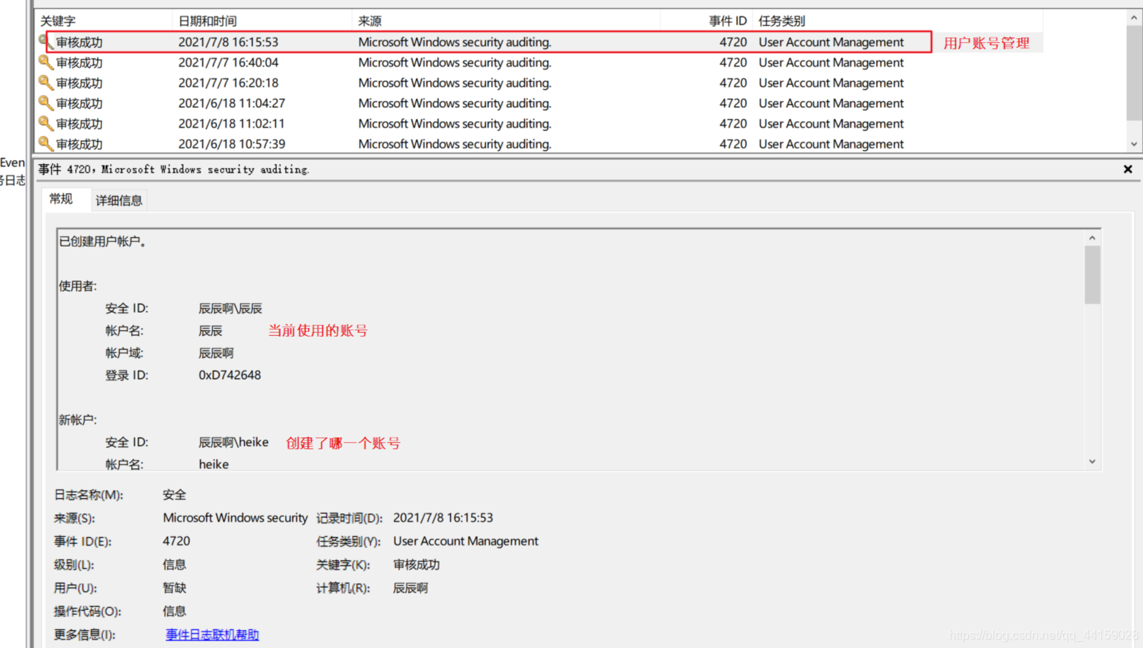This screenshot has height=648, width=1143.
Task: Click key icon of 2021/6/18 11:02:11 event
Action: pyautogui.click(x=46, y=123)
